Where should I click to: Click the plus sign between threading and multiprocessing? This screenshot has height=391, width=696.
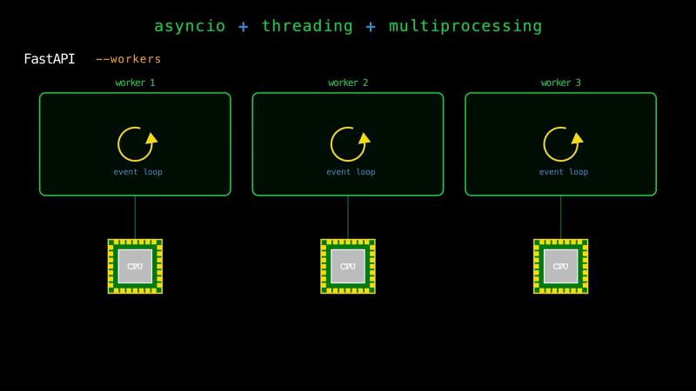coord(371,27)
